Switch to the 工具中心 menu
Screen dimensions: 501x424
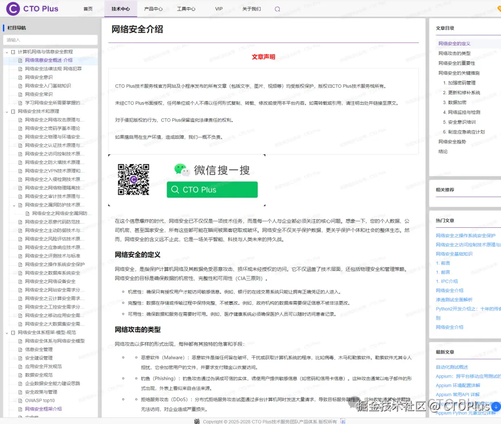tap(186, 8)
